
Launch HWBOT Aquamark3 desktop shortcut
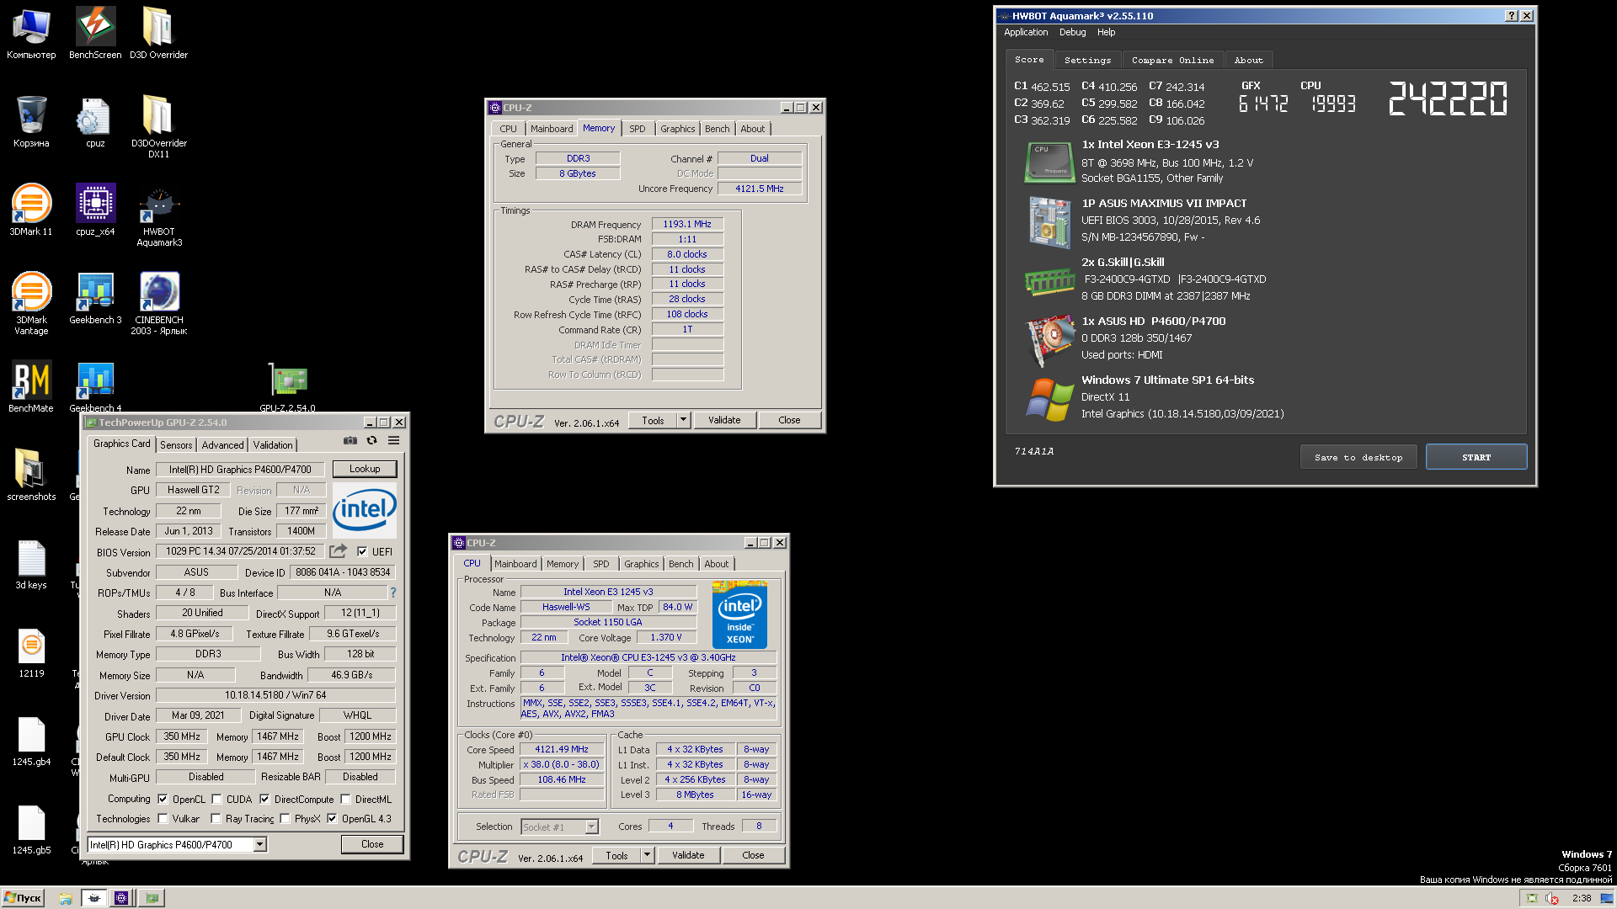pyautogui.click(x=158, y=216)
